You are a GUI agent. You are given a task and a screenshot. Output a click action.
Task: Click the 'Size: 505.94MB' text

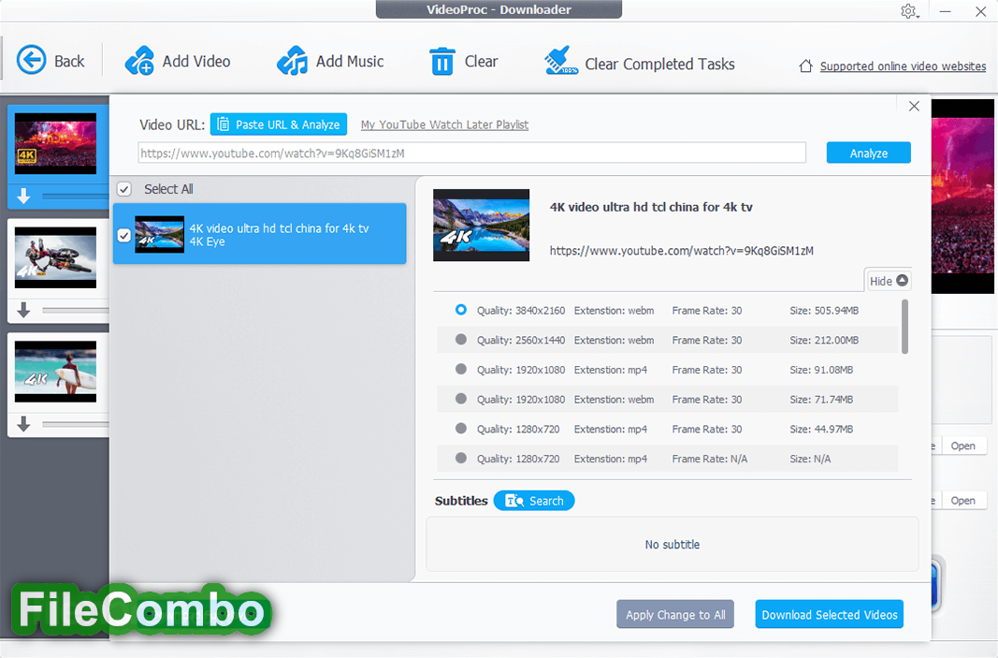pyautogui.click(x=824, y=310)
